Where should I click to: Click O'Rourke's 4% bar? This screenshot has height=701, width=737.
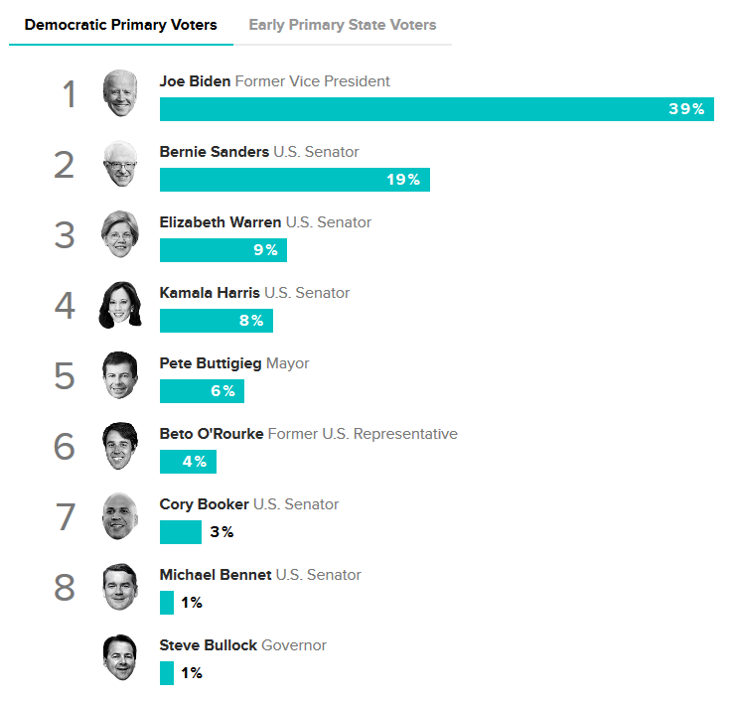[188, 462]
